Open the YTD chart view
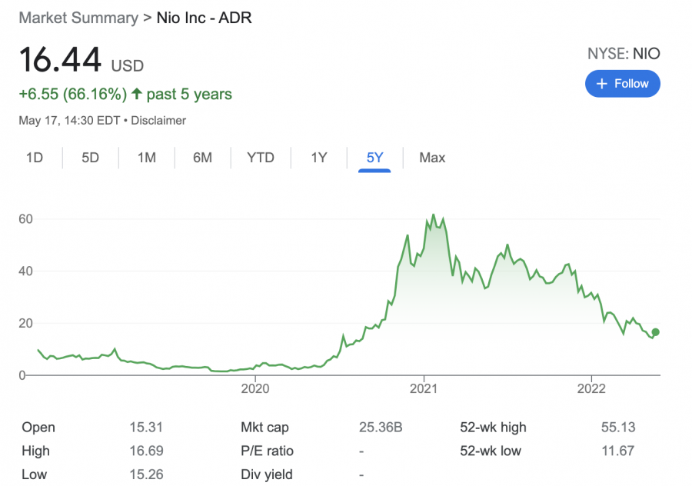The image size is (692, 486). (261, 158)
